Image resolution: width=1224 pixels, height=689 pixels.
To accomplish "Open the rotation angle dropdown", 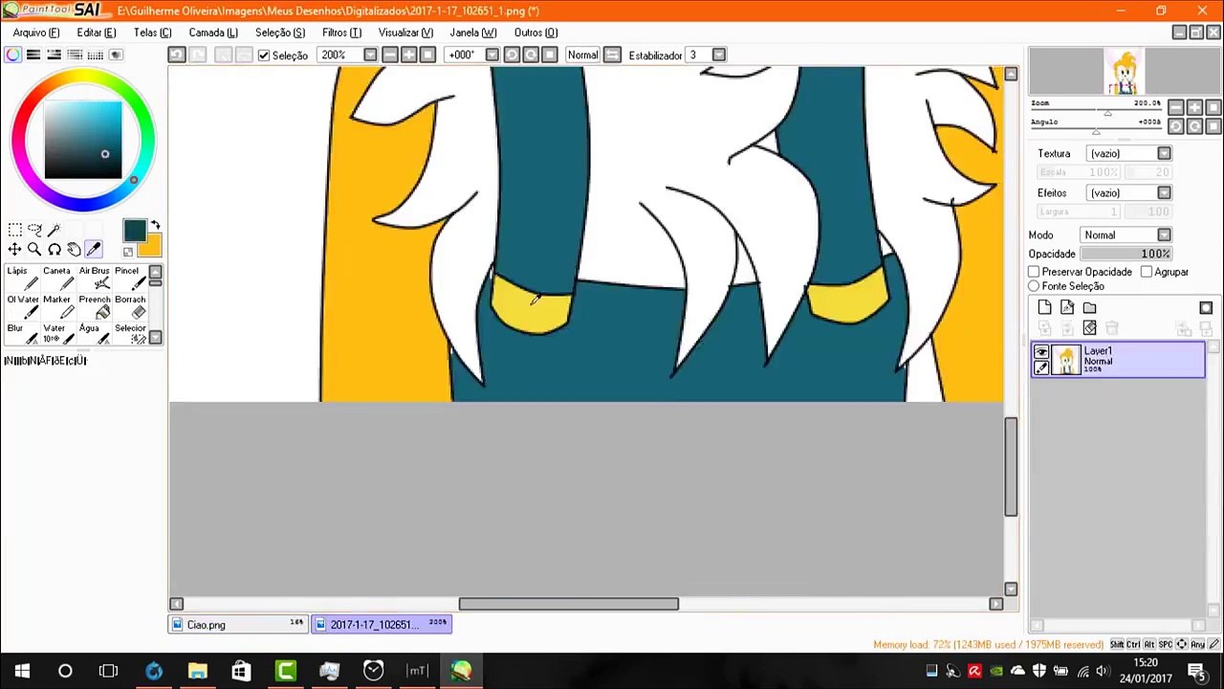I will [x=492, y=55].
